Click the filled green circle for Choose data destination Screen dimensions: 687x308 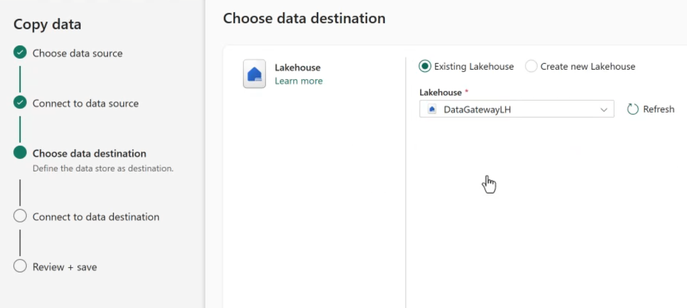point(20,153)
